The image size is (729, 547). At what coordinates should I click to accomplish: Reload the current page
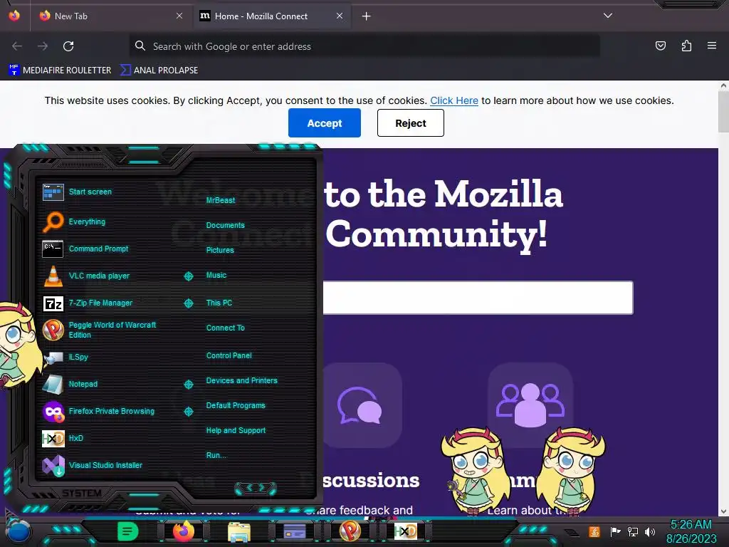pyautogui.click(x=68, y=46)
